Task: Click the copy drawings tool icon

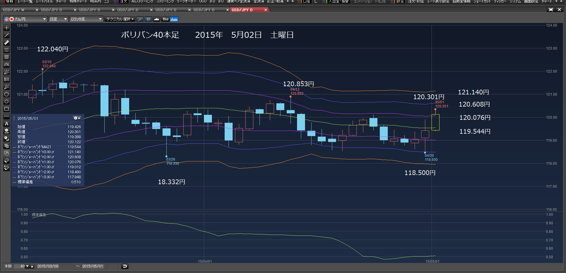Action: (7, 146)
